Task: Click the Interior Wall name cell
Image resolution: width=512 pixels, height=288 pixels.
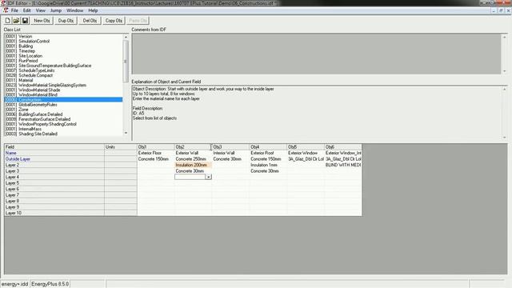Action: (x=230, y=153)
